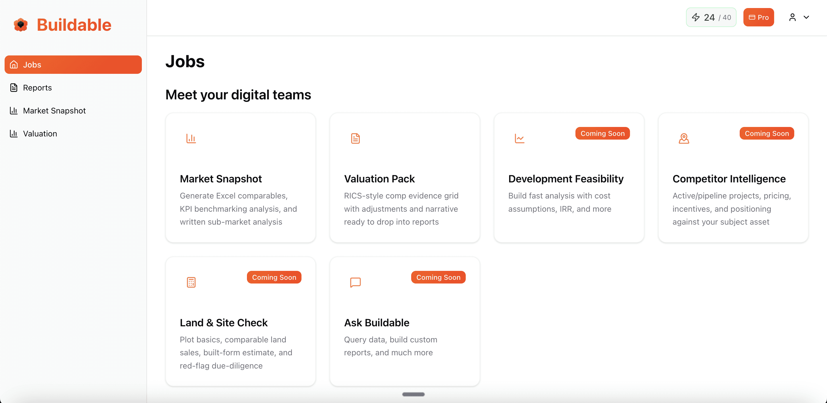
Task: Open Market Snapshot in the sidebar
Action: click(x=73, y=111)
